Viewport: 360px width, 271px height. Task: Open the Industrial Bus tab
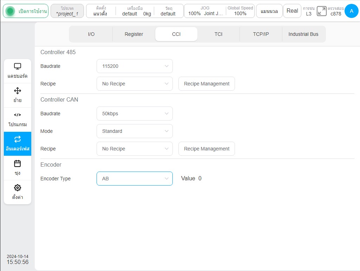303,34
